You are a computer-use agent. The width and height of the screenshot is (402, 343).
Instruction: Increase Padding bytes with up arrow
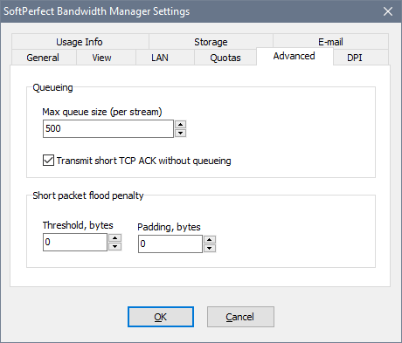pos(210,240)
